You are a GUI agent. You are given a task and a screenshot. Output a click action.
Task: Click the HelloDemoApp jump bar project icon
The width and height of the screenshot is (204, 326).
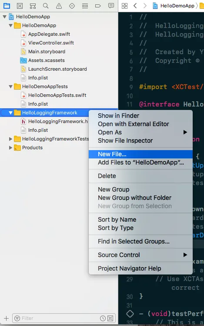pyautogui.click(x=155, y=6)
